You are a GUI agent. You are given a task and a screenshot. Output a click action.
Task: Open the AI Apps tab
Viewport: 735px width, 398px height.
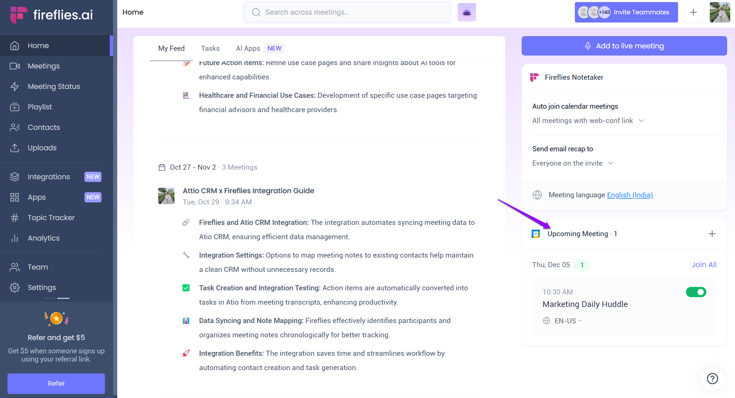click(x=248, y=48)
